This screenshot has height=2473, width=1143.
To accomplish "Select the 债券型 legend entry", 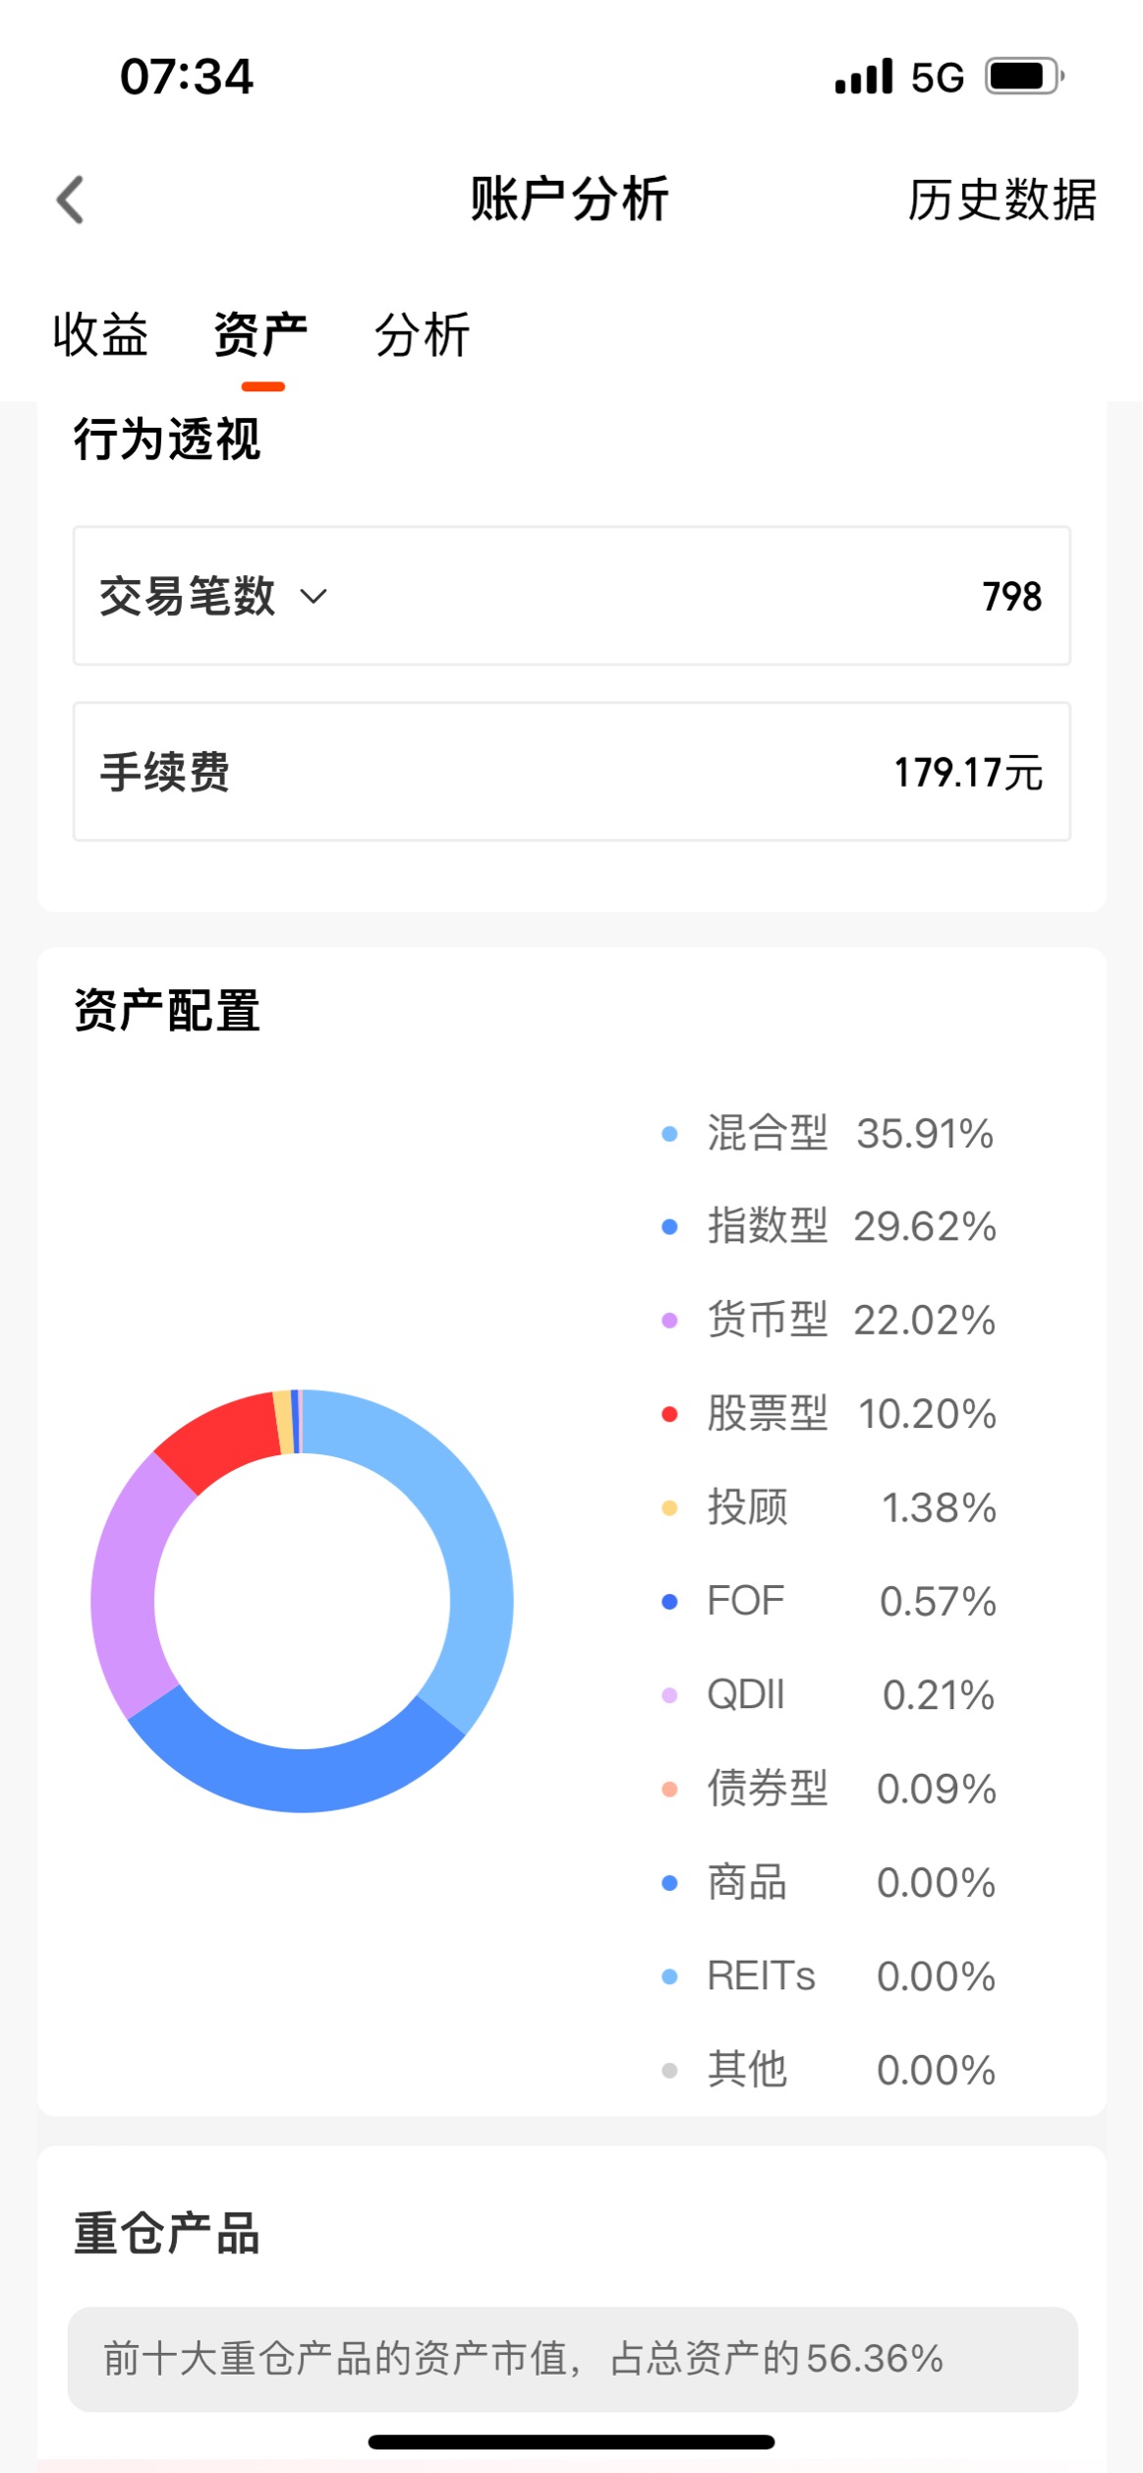I will coord(829,1789).
